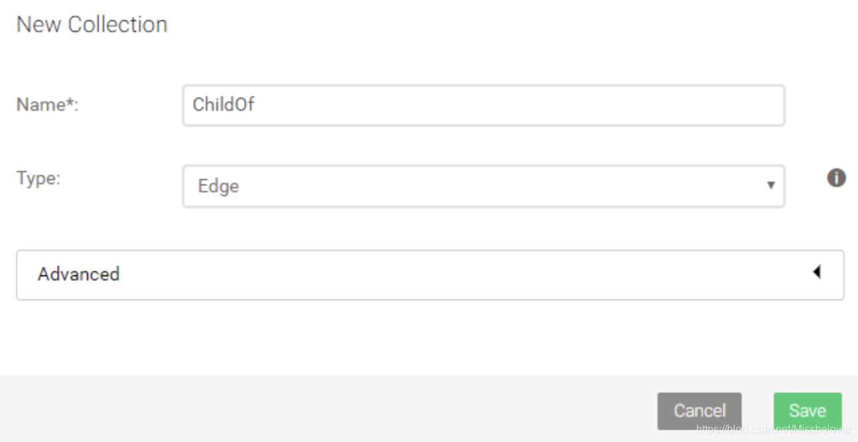Click middle of the Advanced panel bar

click(x=430, y=274)
